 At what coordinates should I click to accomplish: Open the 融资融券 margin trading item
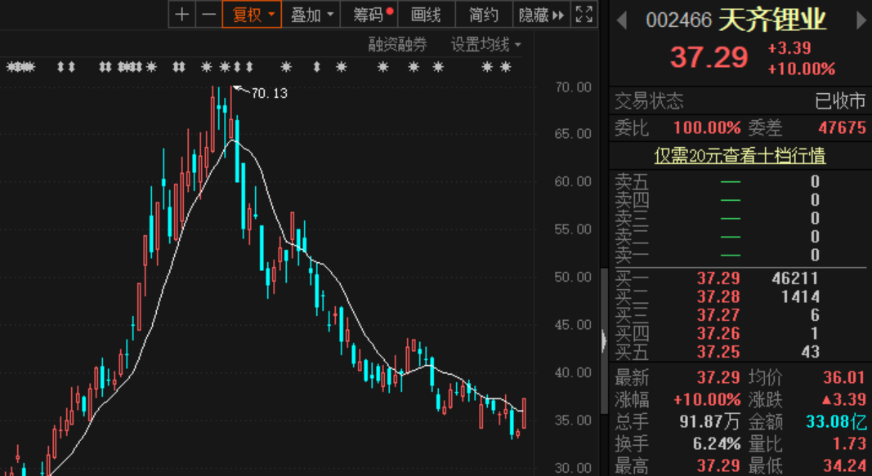(x=397, y=44)
